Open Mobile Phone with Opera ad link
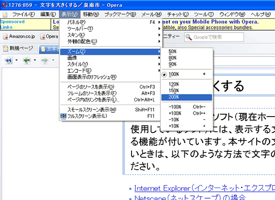Viewport: 275px width, 200px height. pyautogui.click(x=210, y=22)
